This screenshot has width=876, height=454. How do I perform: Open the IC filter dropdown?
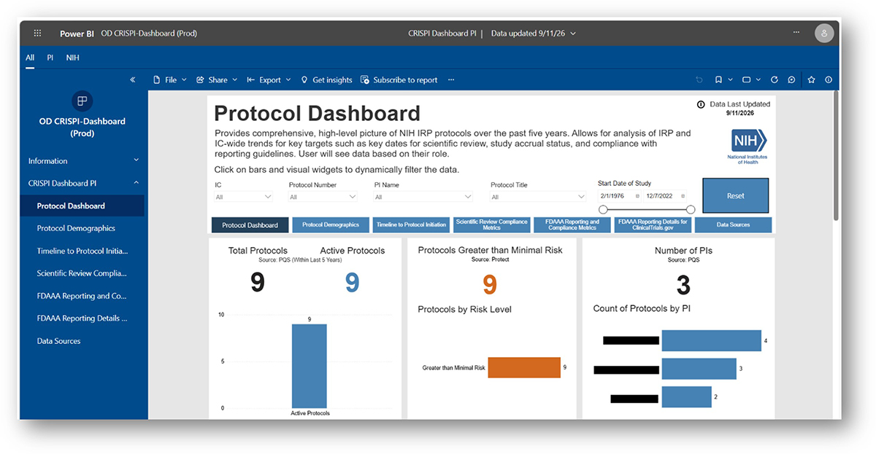pos(244,197)
